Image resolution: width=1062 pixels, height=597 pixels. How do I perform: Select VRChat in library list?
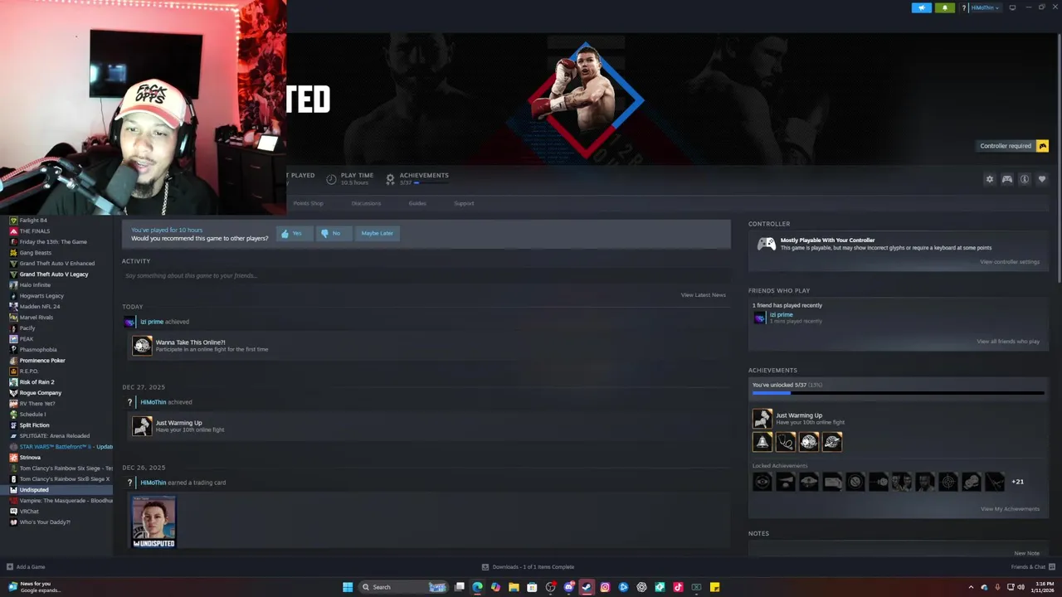29,512
